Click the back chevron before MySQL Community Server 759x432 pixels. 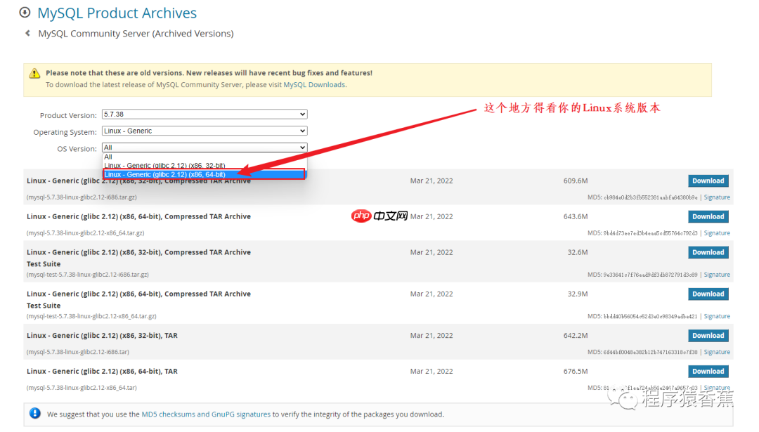tap(26, 32)
